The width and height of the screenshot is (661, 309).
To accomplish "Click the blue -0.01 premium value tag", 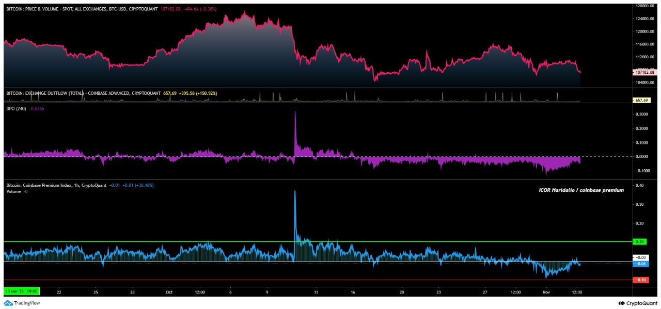I will [640, 264].
